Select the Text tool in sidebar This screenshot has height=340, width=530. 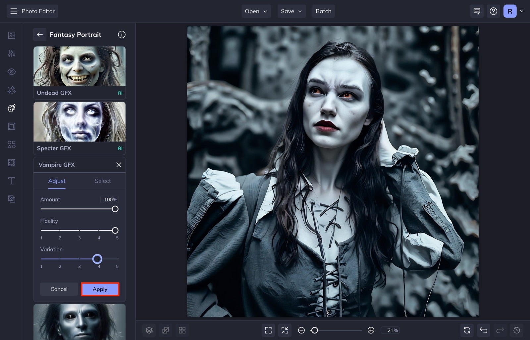coord(11,181)
